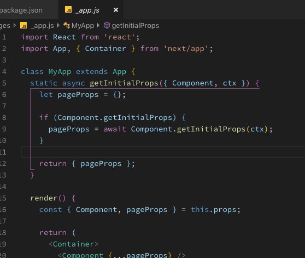
Task: Click the async keyword on line 5
Action: [x=74, y=83]
